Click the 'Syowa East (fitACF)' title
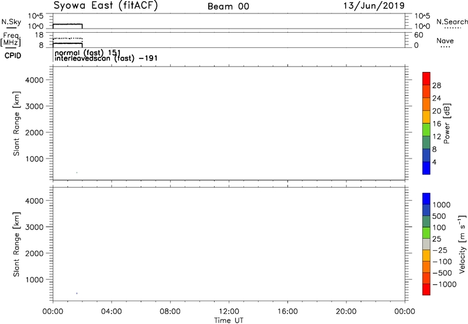This screenshot has height=324, width=468. click(x=106, y=6)
